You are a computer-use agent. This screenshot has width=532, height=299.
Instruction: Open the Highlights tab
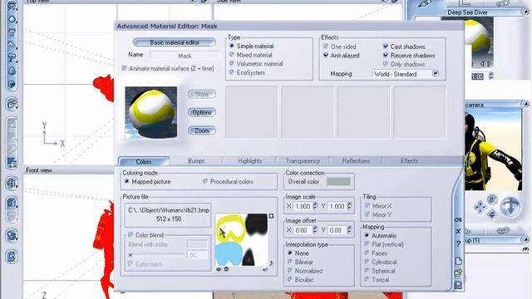249,160
